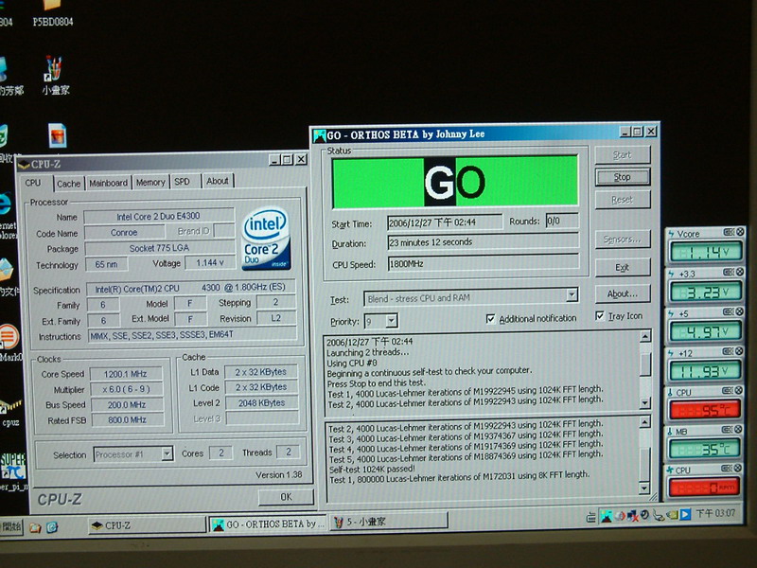The height and width of the screenshot is (568, 757).
Task: Open the About... dialog in ORTHOS
Action: (623, 293)
